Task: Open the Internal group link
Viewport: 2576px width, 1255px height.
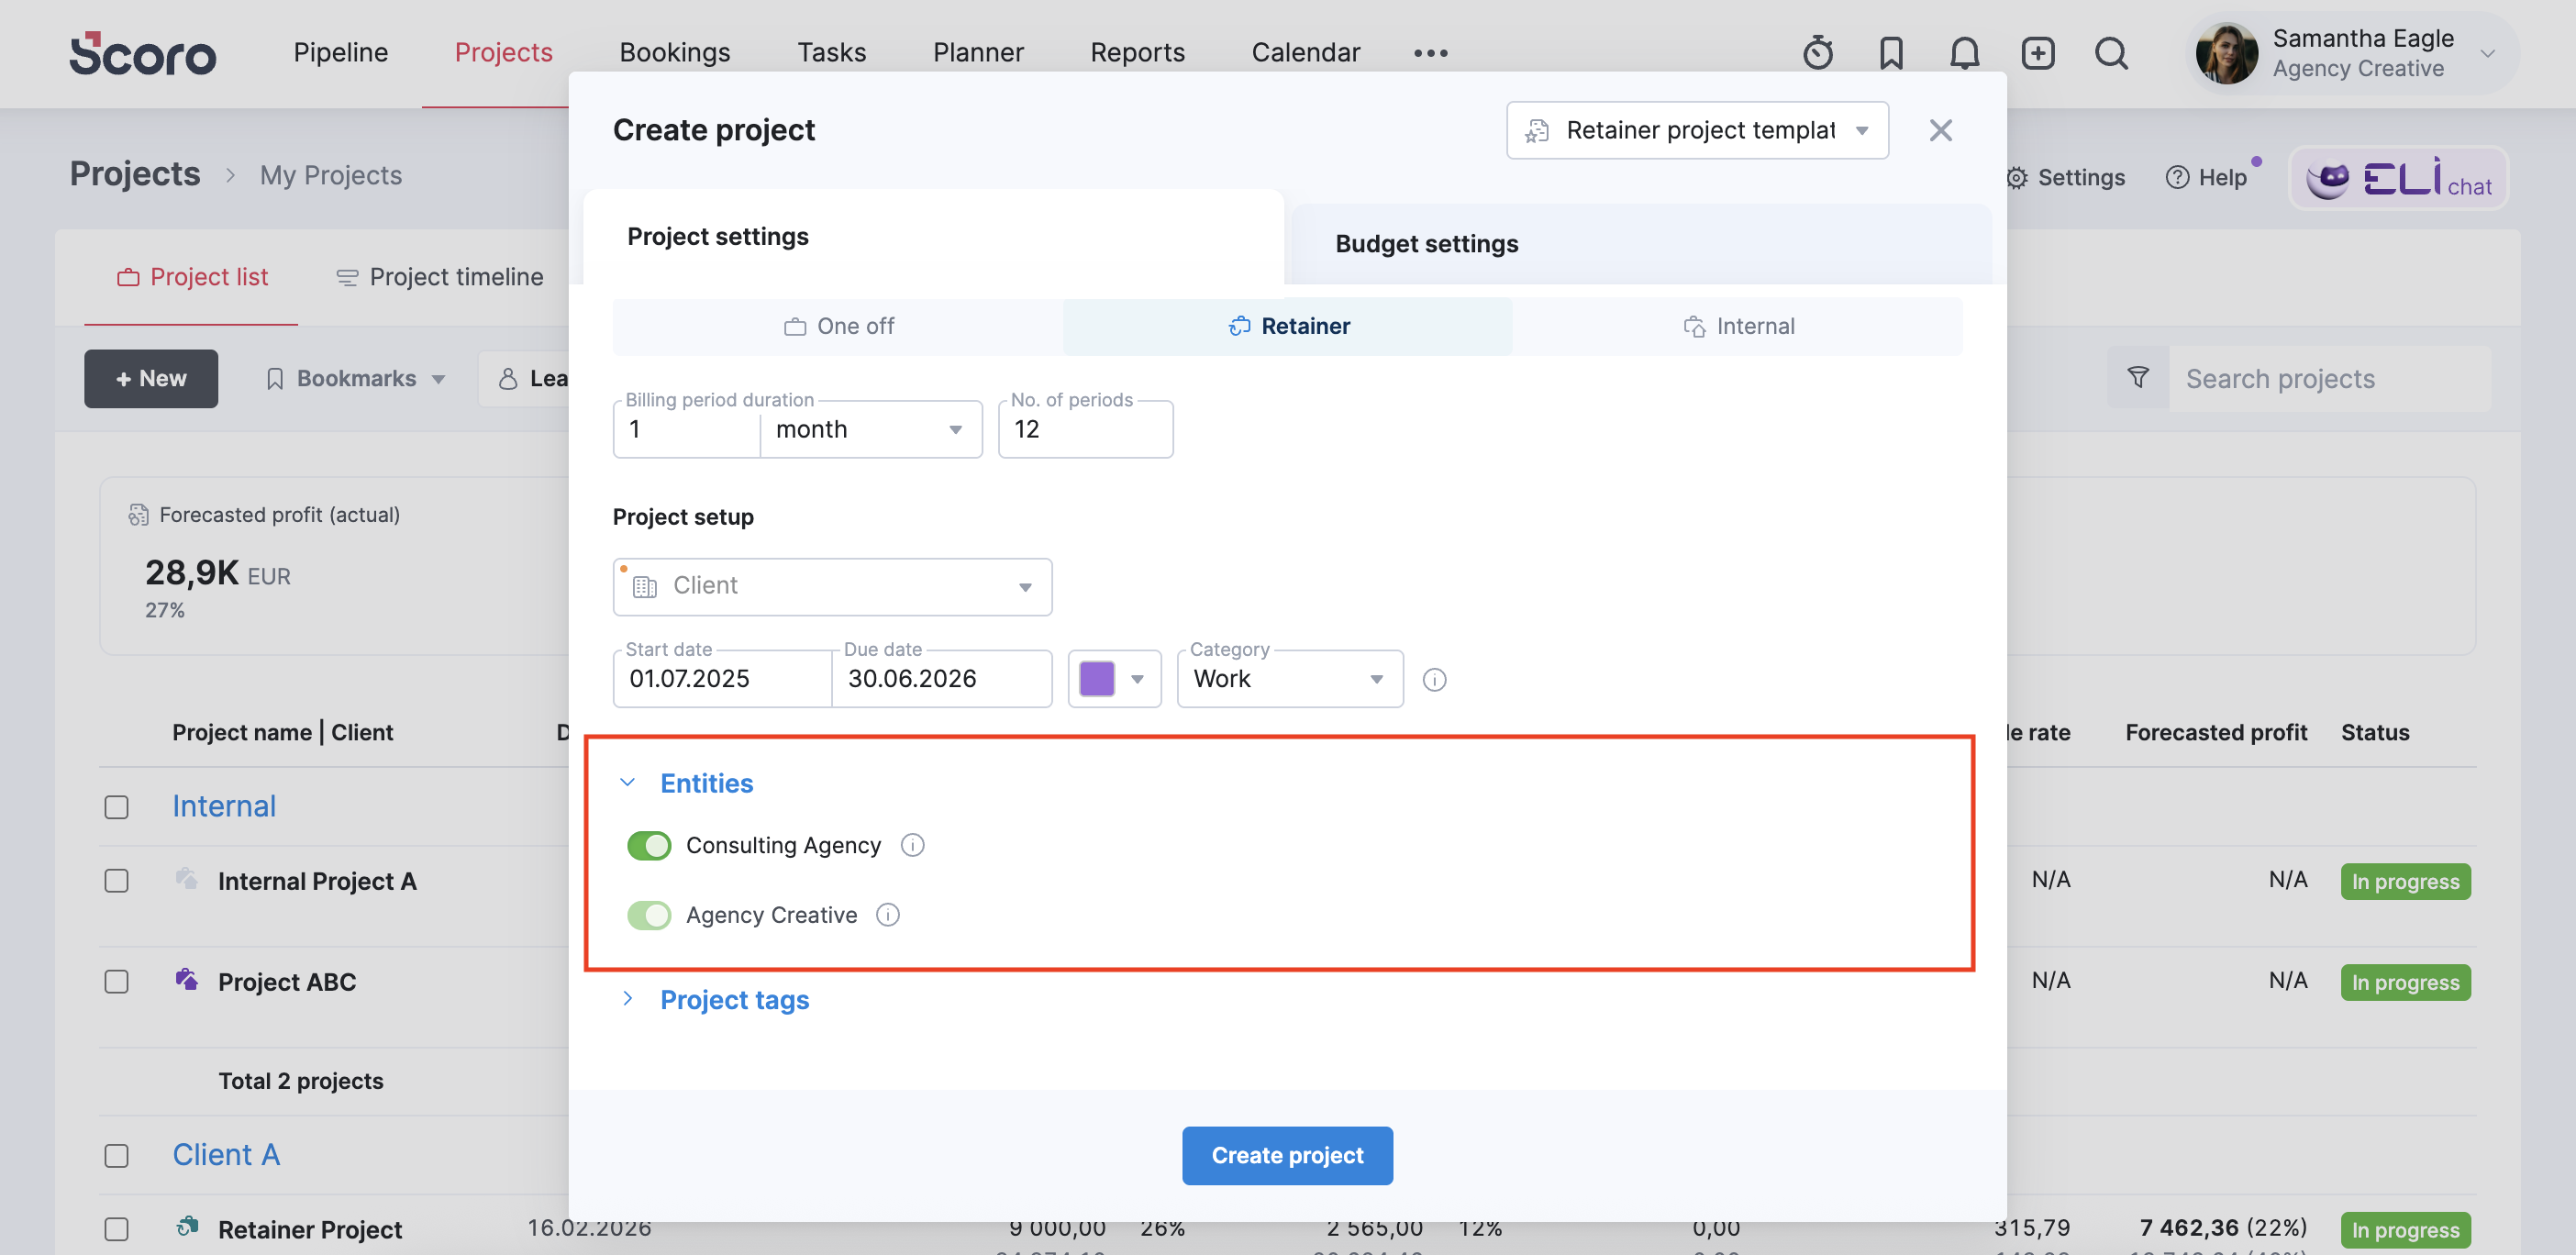Action: 223,806
